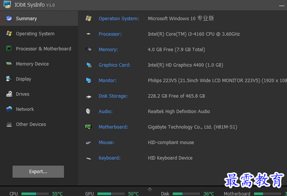This screenshot has width=287, height=196.
Task: Click the Summary pie chart icon
Action: click(x=9, y=18)
